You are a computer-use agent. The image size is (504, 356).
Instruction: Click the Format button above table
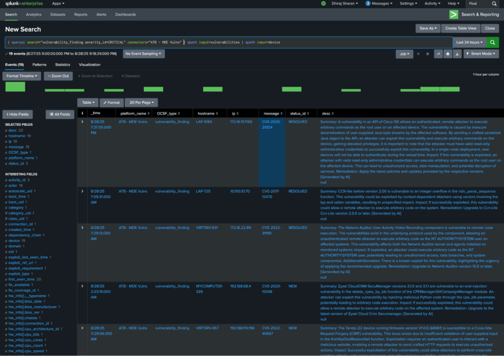pyautogui.click(x=112, y=103)
